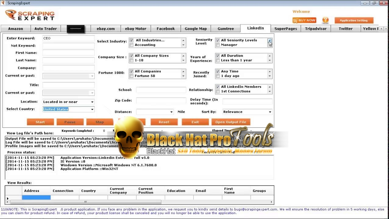Click the results grid horizontal scrollbar
Screen dimensions: 389x219
(x=85, y=202)
